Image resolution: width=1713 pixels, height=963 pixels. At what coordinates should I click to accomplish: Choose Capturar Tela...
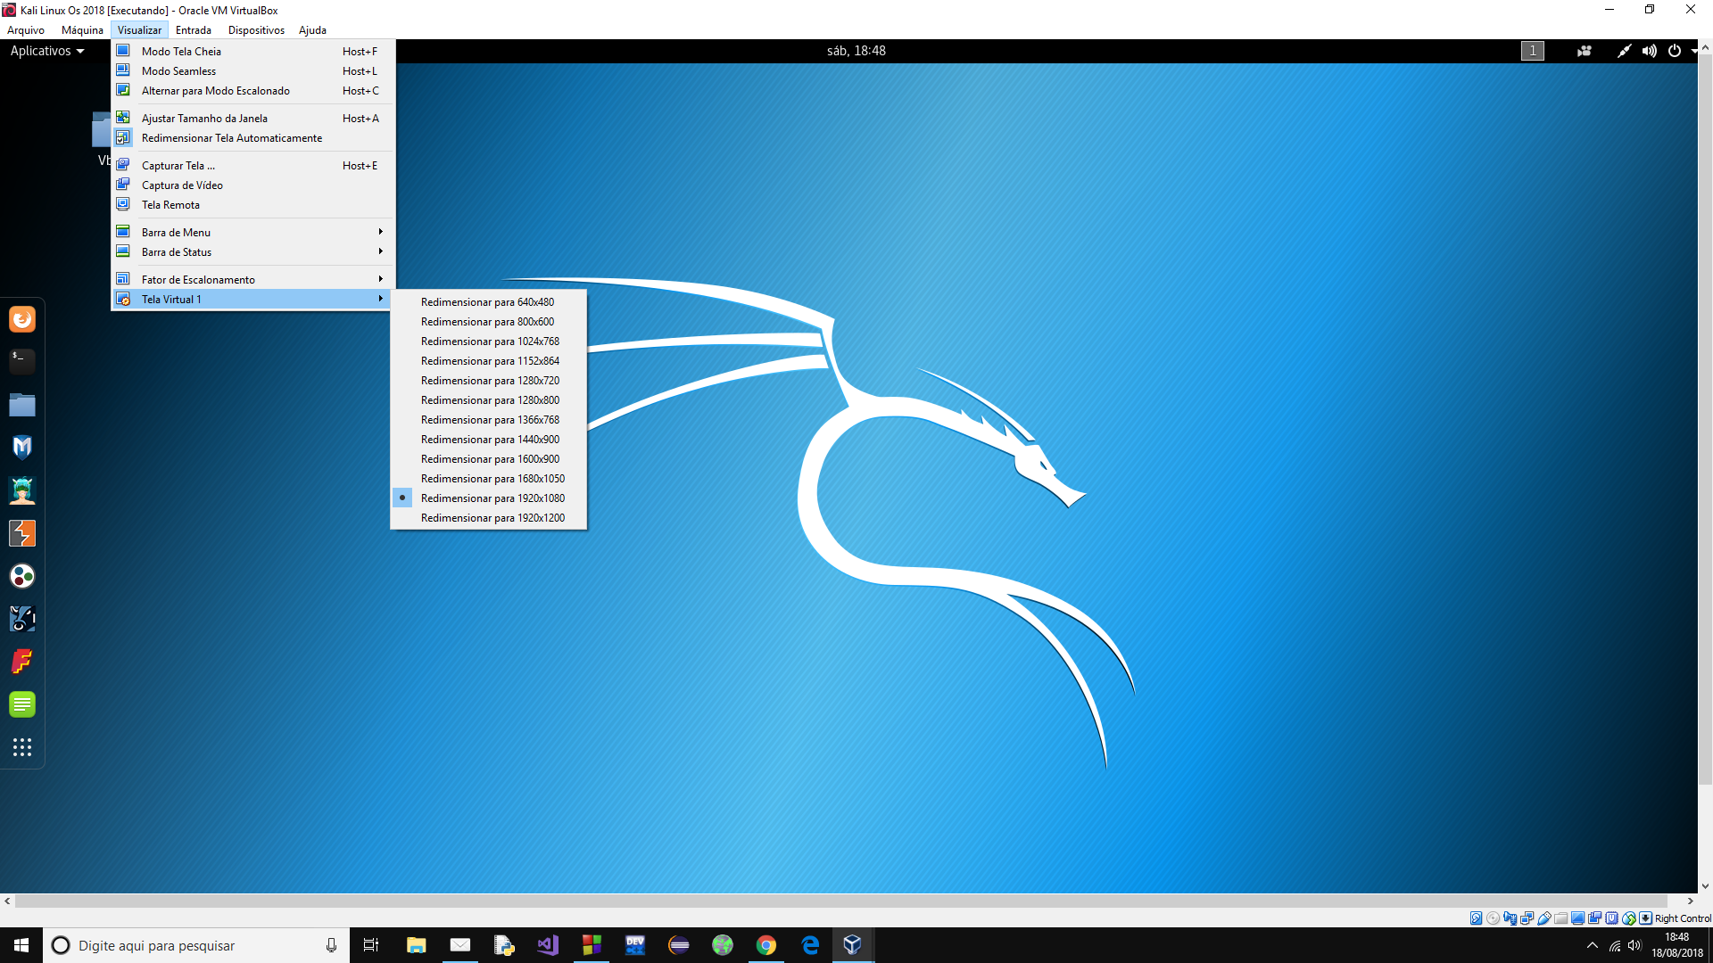(252, 166)
